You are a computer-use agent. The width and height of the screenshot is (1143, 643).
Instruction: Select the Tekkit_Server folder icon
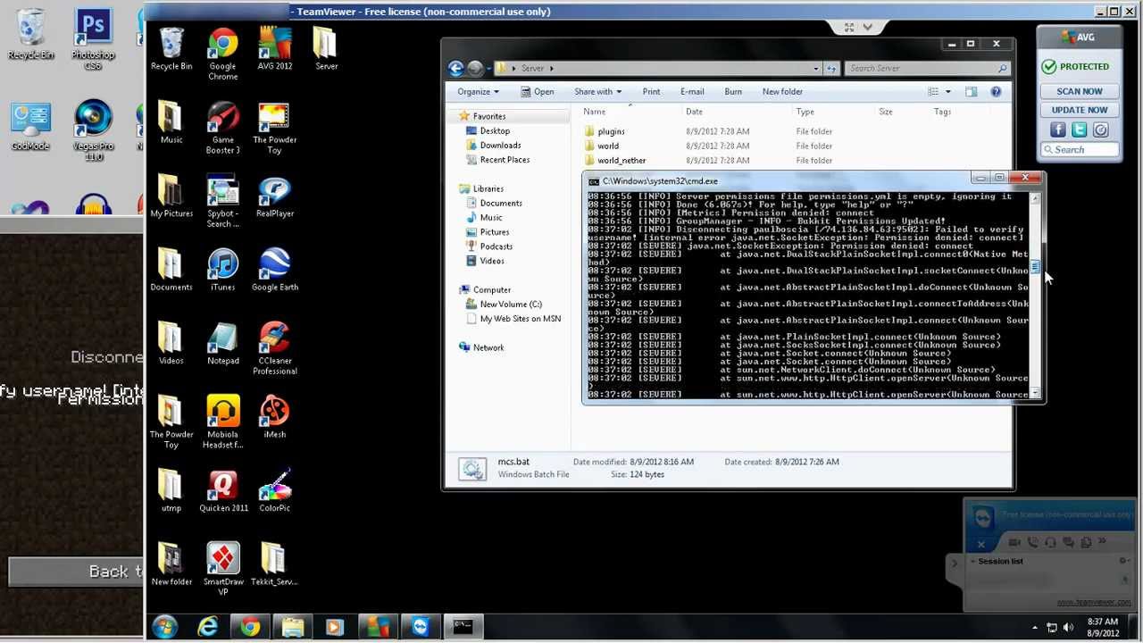point(273,565)
